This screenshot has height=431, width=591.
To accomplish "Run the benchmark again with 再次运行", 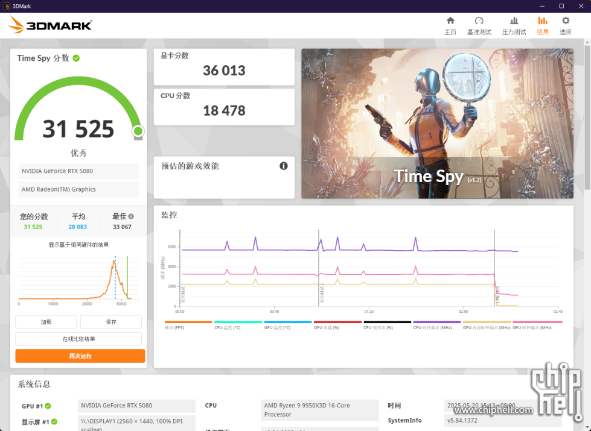I will tap(80, 356).
